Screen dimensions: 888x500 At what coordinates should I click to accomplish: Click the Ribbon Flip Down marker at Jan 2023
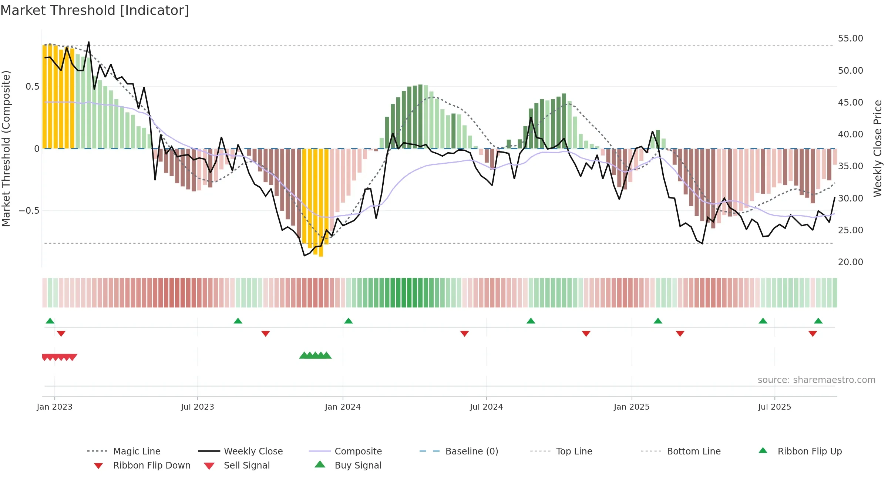tap(61, 334)
